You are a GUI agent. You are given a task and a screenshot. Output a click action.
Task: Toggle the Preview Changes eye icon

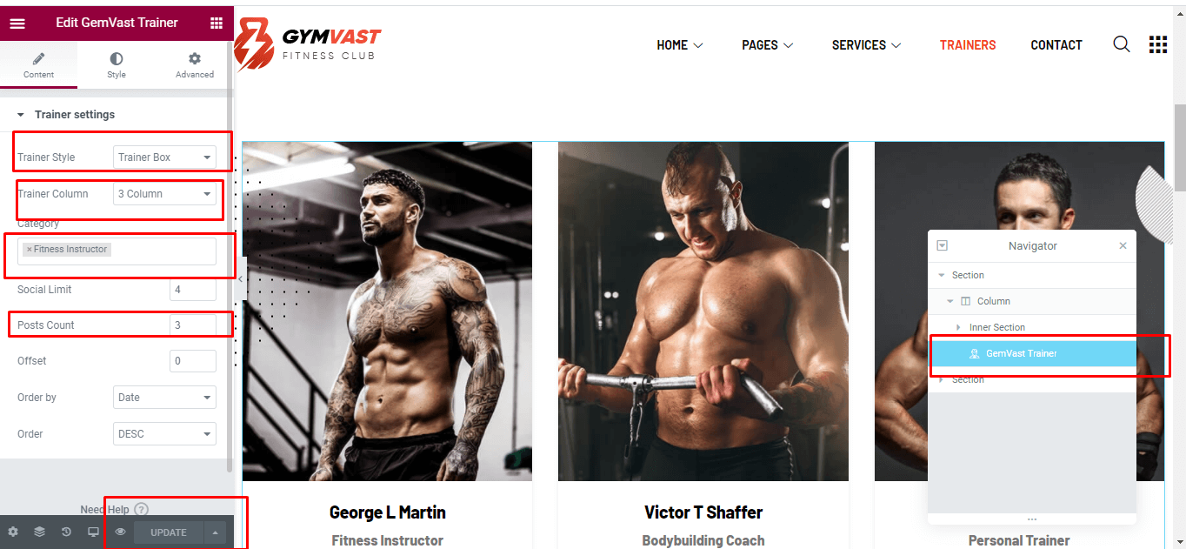(121, 532)
